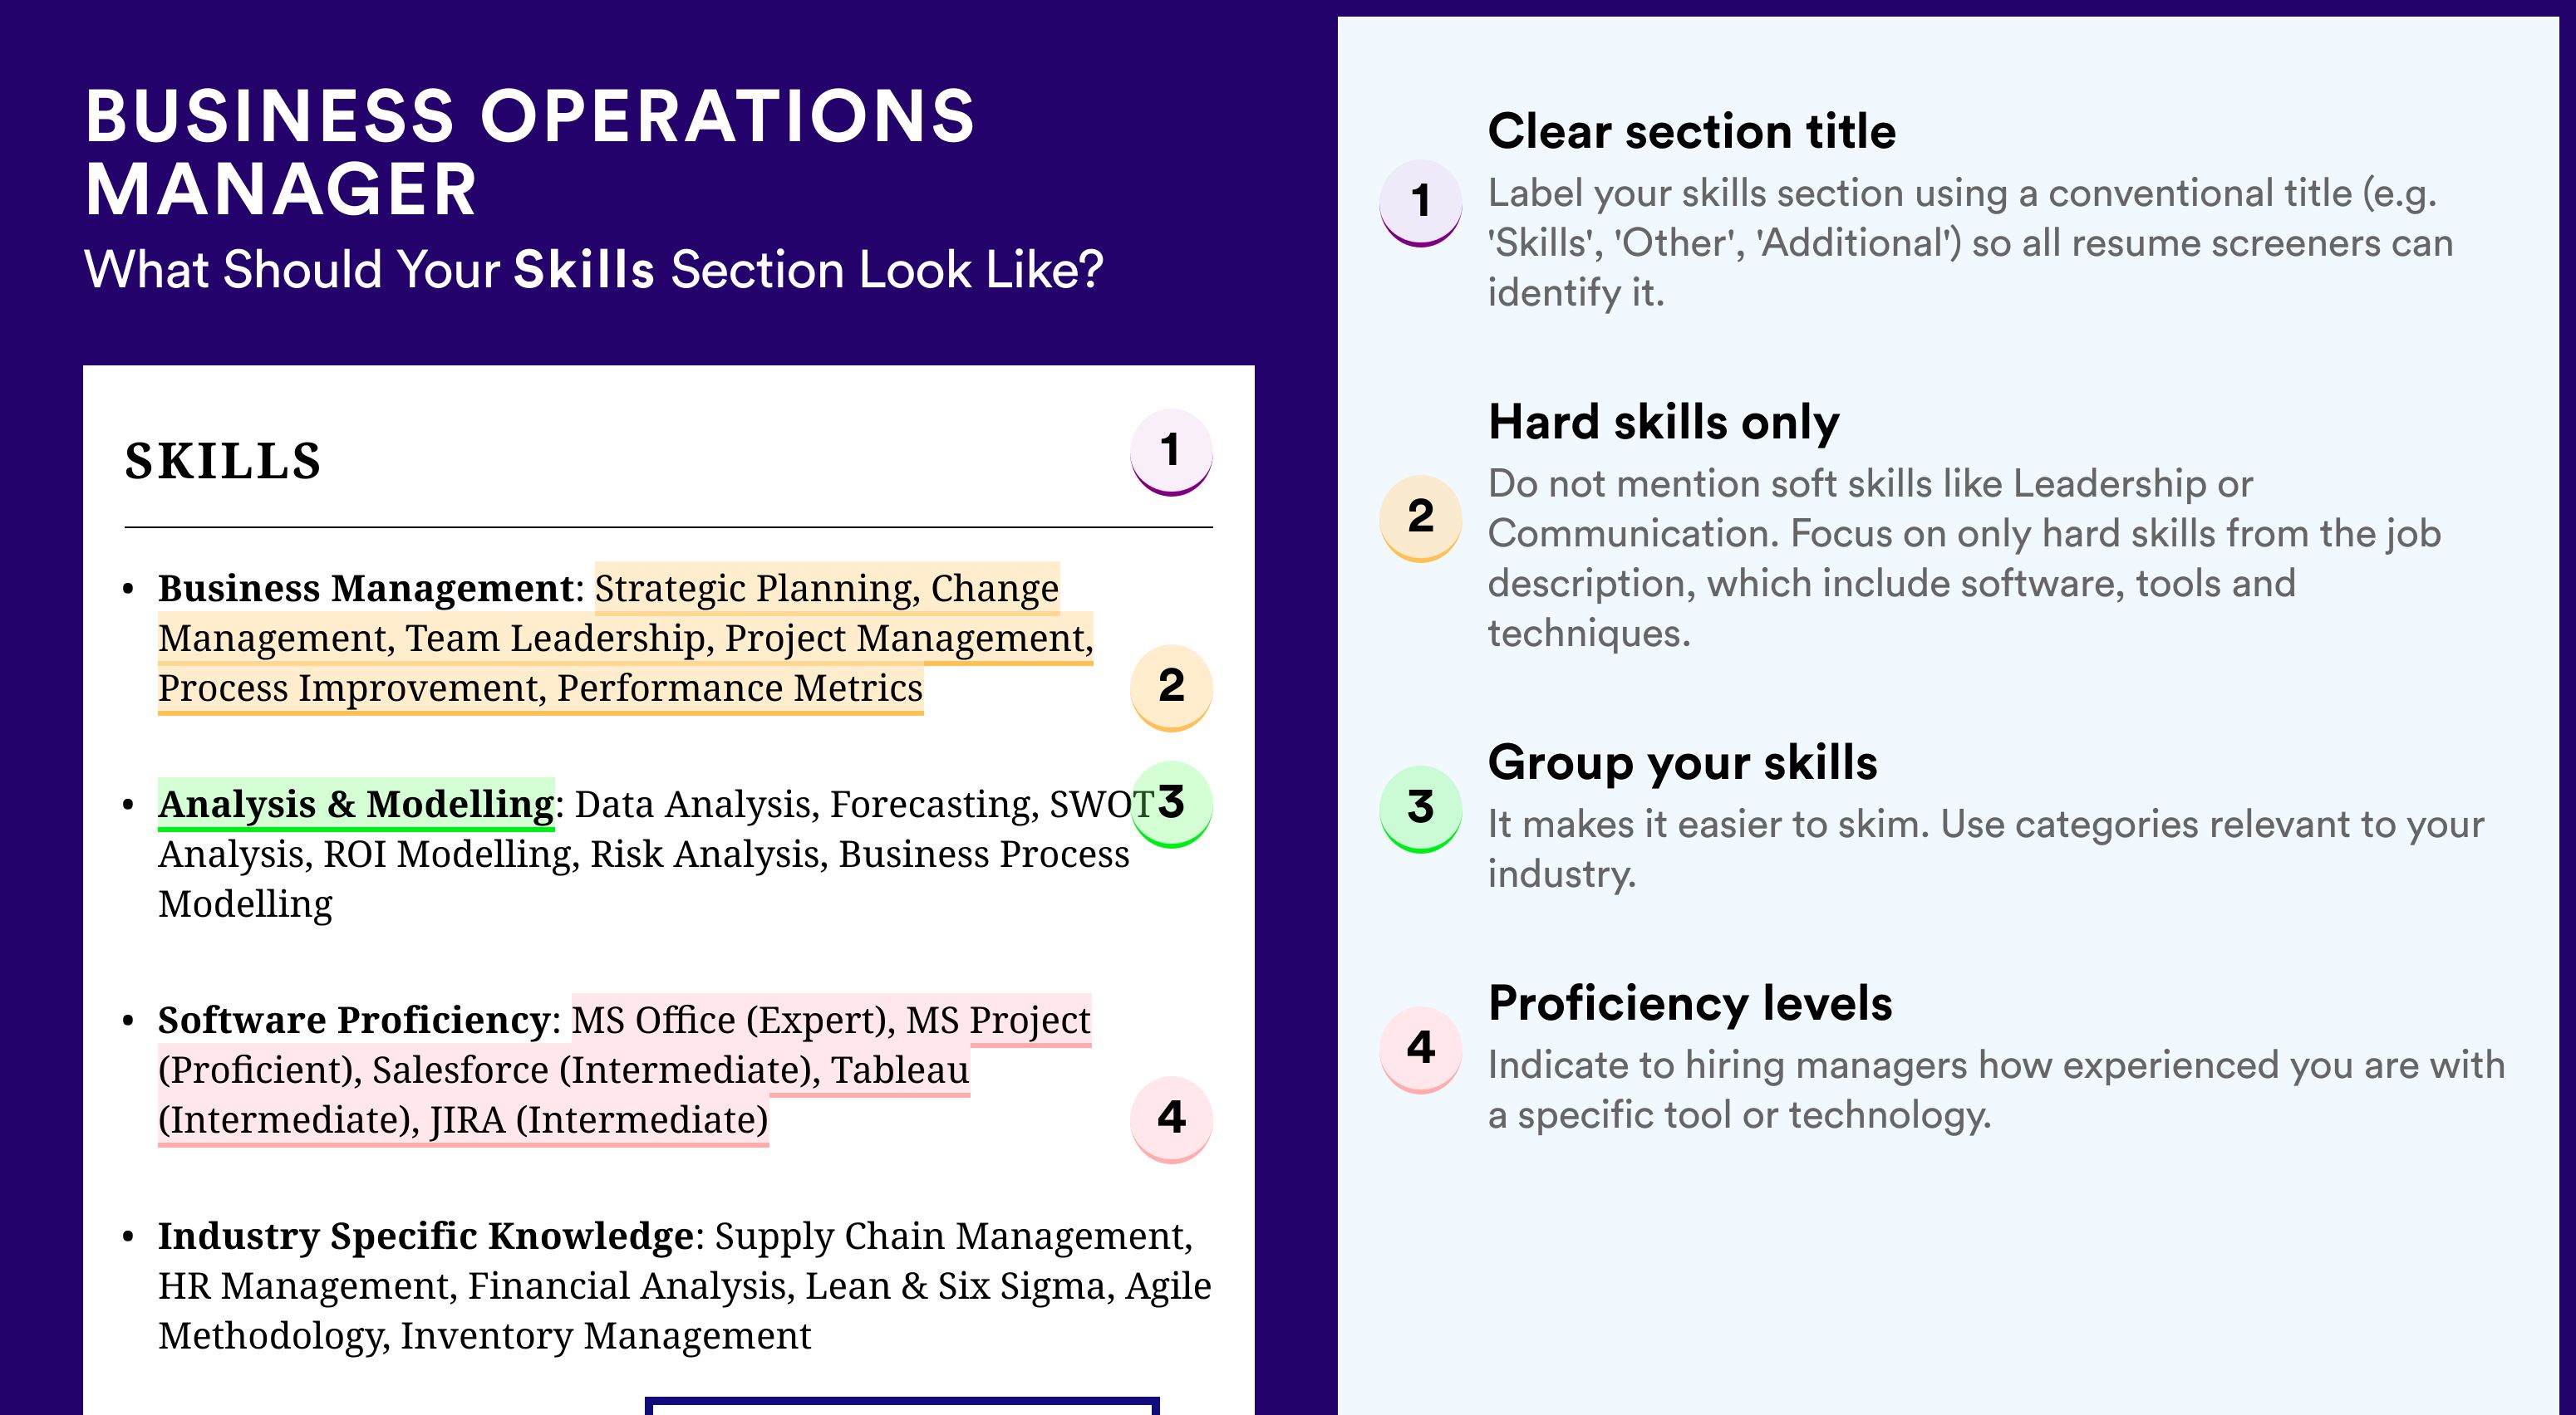This screenshot has height=1415, width=2576.
Task: Click badge 3 next to Group your skills
Action: click(x=1421, y=809)
